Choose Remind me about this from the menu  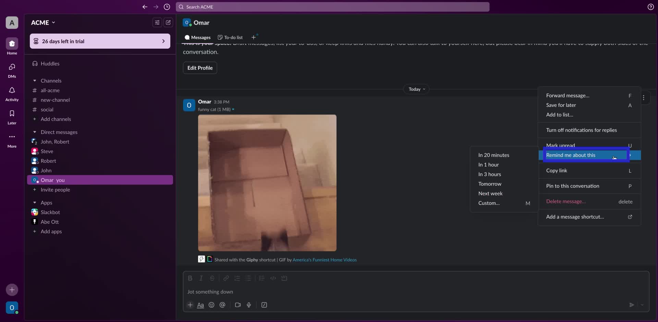click(x=571, y=155)
